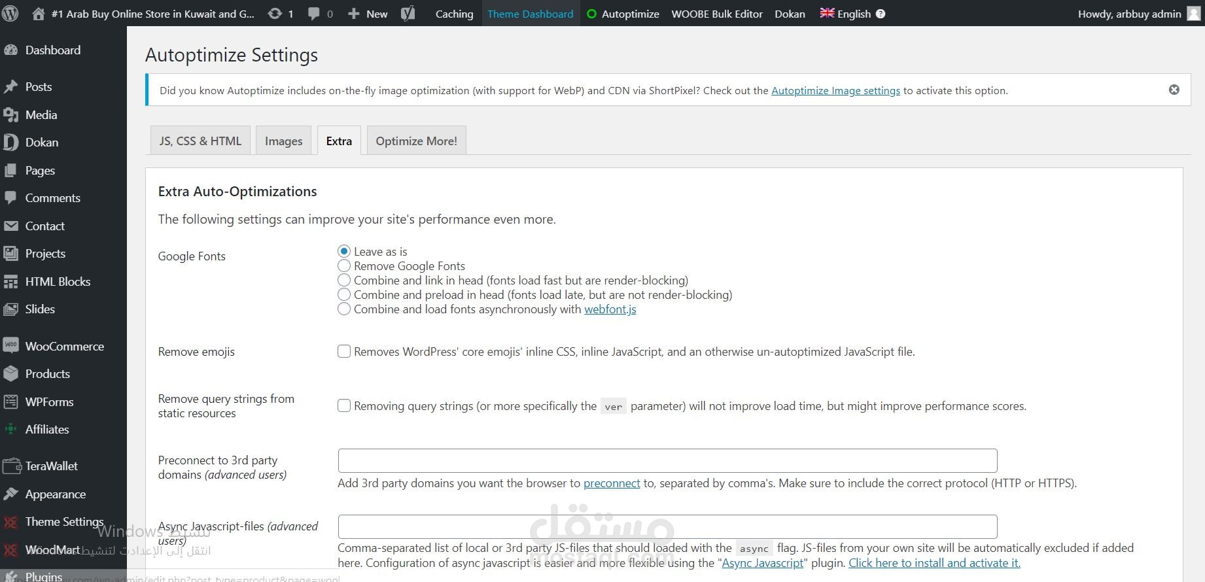Click 'Click here to install and activate it.'
The width and height of the screenshot is (1205, 582).
pyautogui.click(x=934, y=562)
